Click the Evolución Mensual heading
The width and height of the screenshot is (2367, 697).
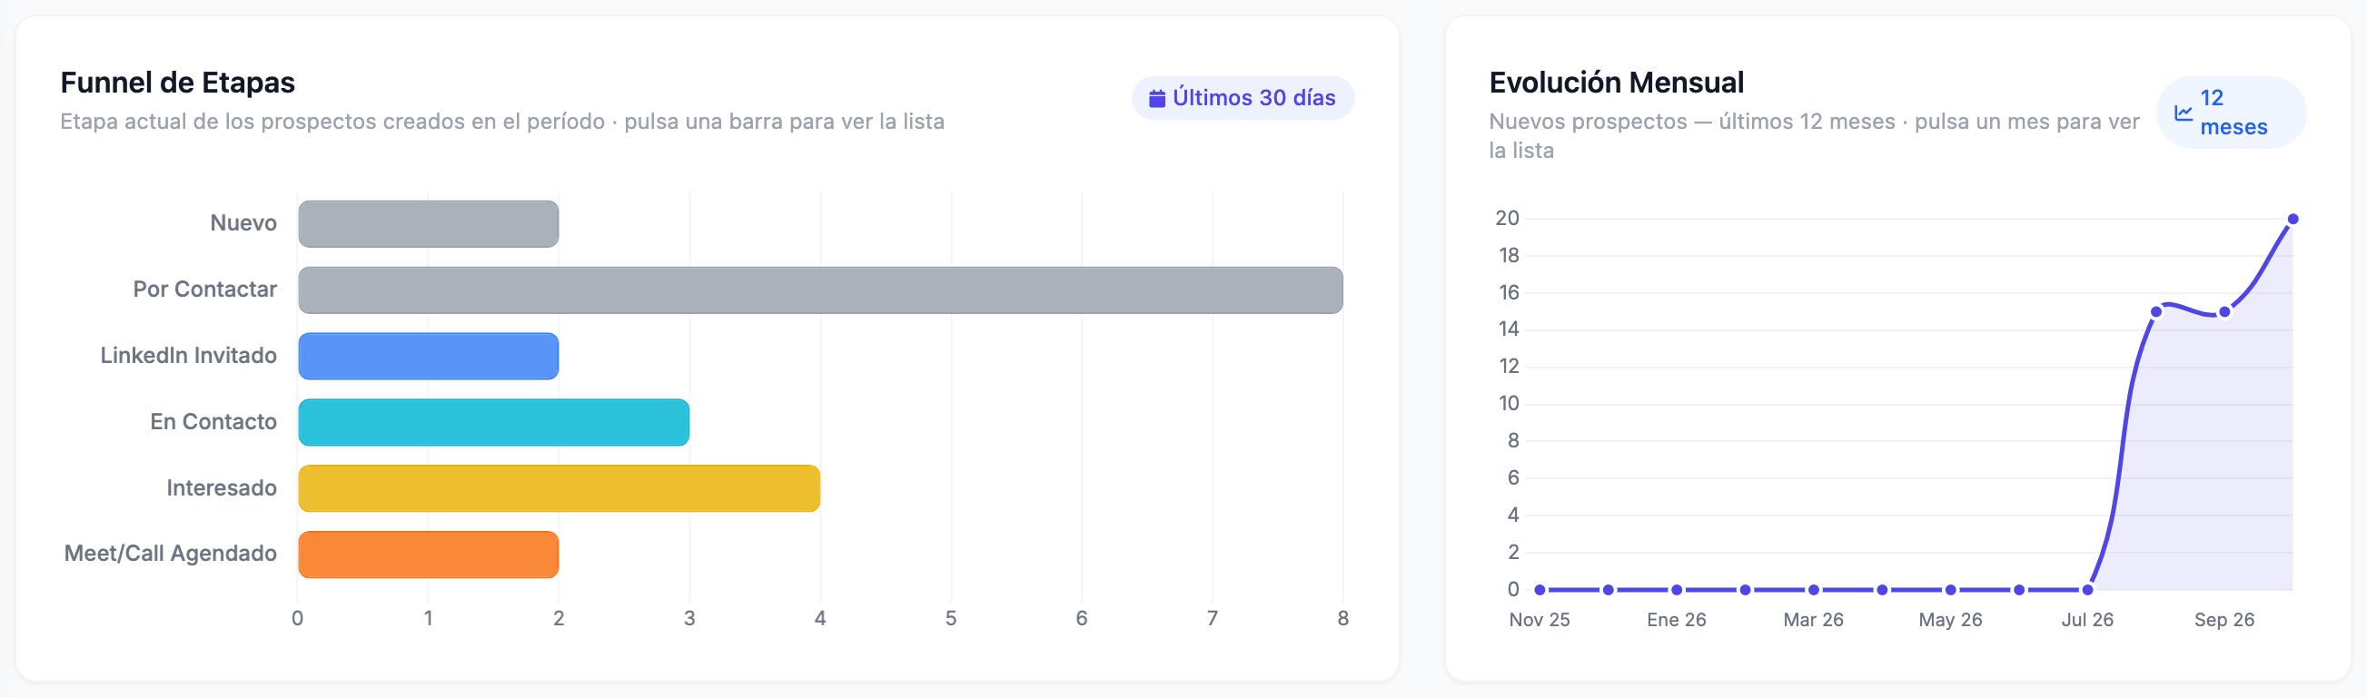coord(1616,83)
